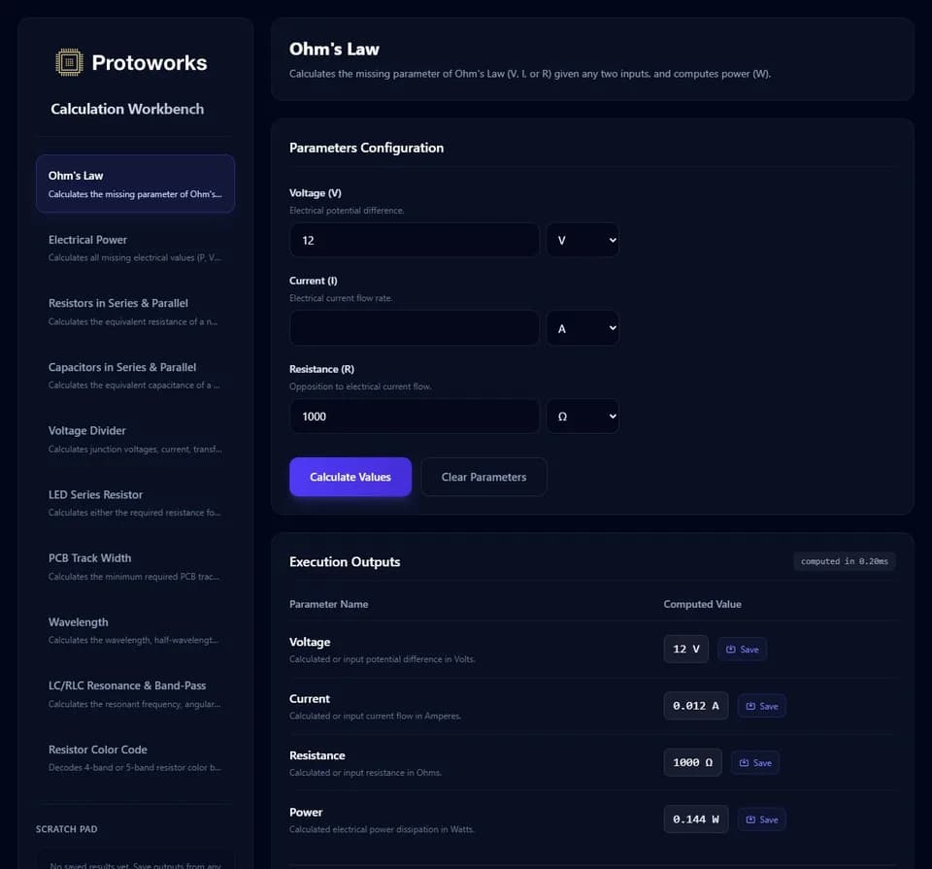Open the Wavelength calculator

coord(136,631)
